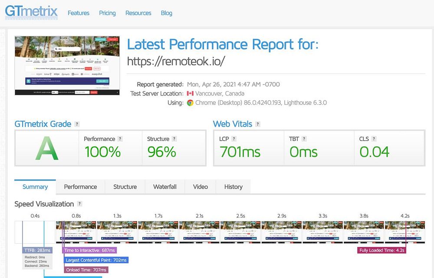
Task: Click the Web Vitals heading
Action: click(233, 124)
